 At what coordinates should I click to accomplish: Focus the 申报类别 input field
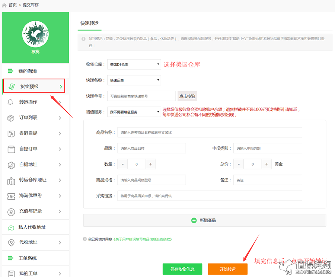click(268, 148)
